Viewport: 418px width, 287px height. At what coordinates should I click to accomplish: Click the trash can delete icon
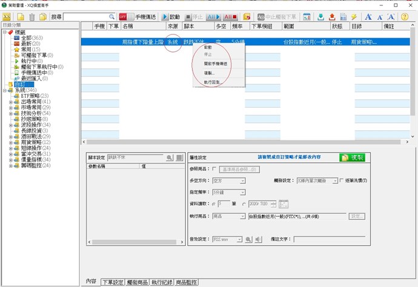point(33,16)
